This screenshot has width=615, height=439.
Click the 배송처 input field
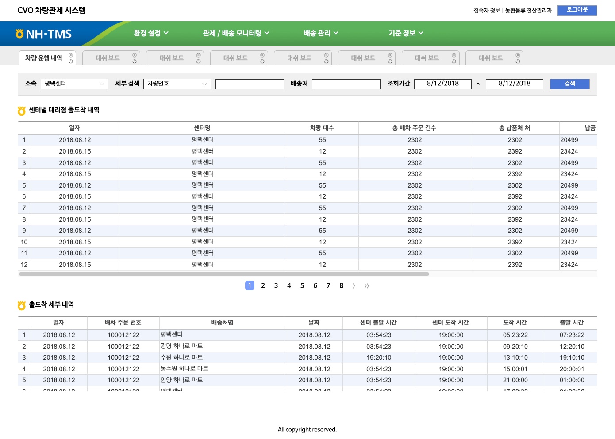click(346, 84)
